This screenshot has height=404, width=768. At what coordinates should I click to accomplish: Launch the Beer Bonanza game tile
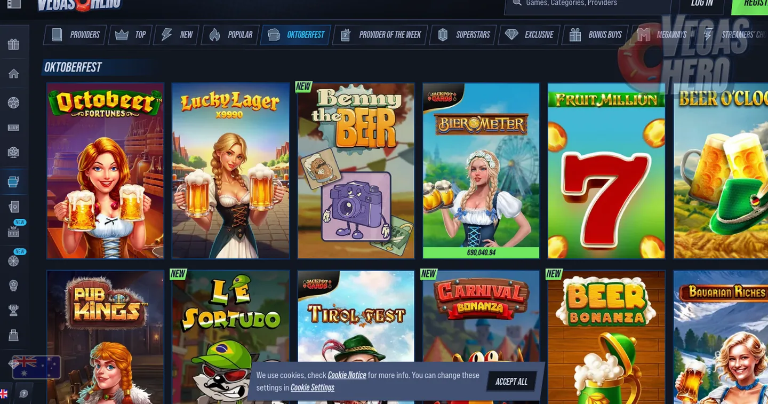pyautogui.click(x=607, y=337)
